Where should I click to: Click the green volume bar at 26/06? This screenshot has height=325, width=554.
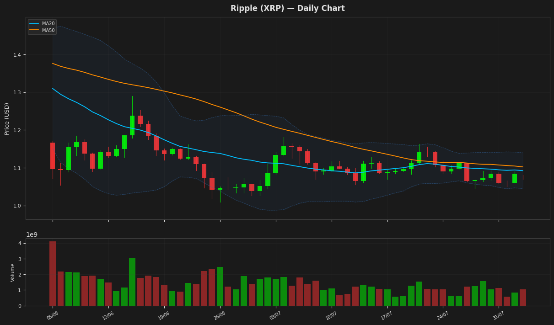tap(220, 286)
